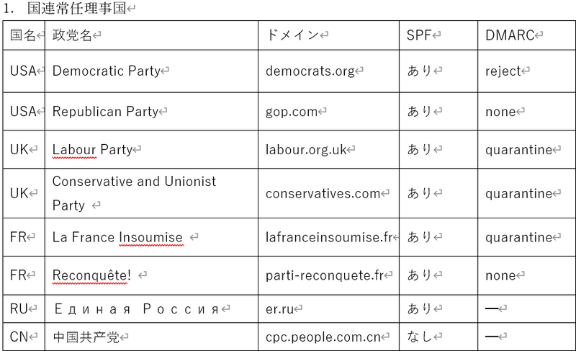
Task: Click the SPF column header
Action: pyautogui.click(x=420, y=35)
